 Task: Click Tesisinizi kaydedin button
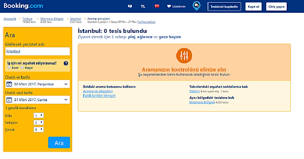[x=224, y=7]
